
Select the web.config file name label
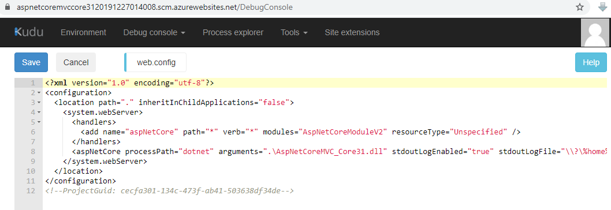click(x=156, y=62)
